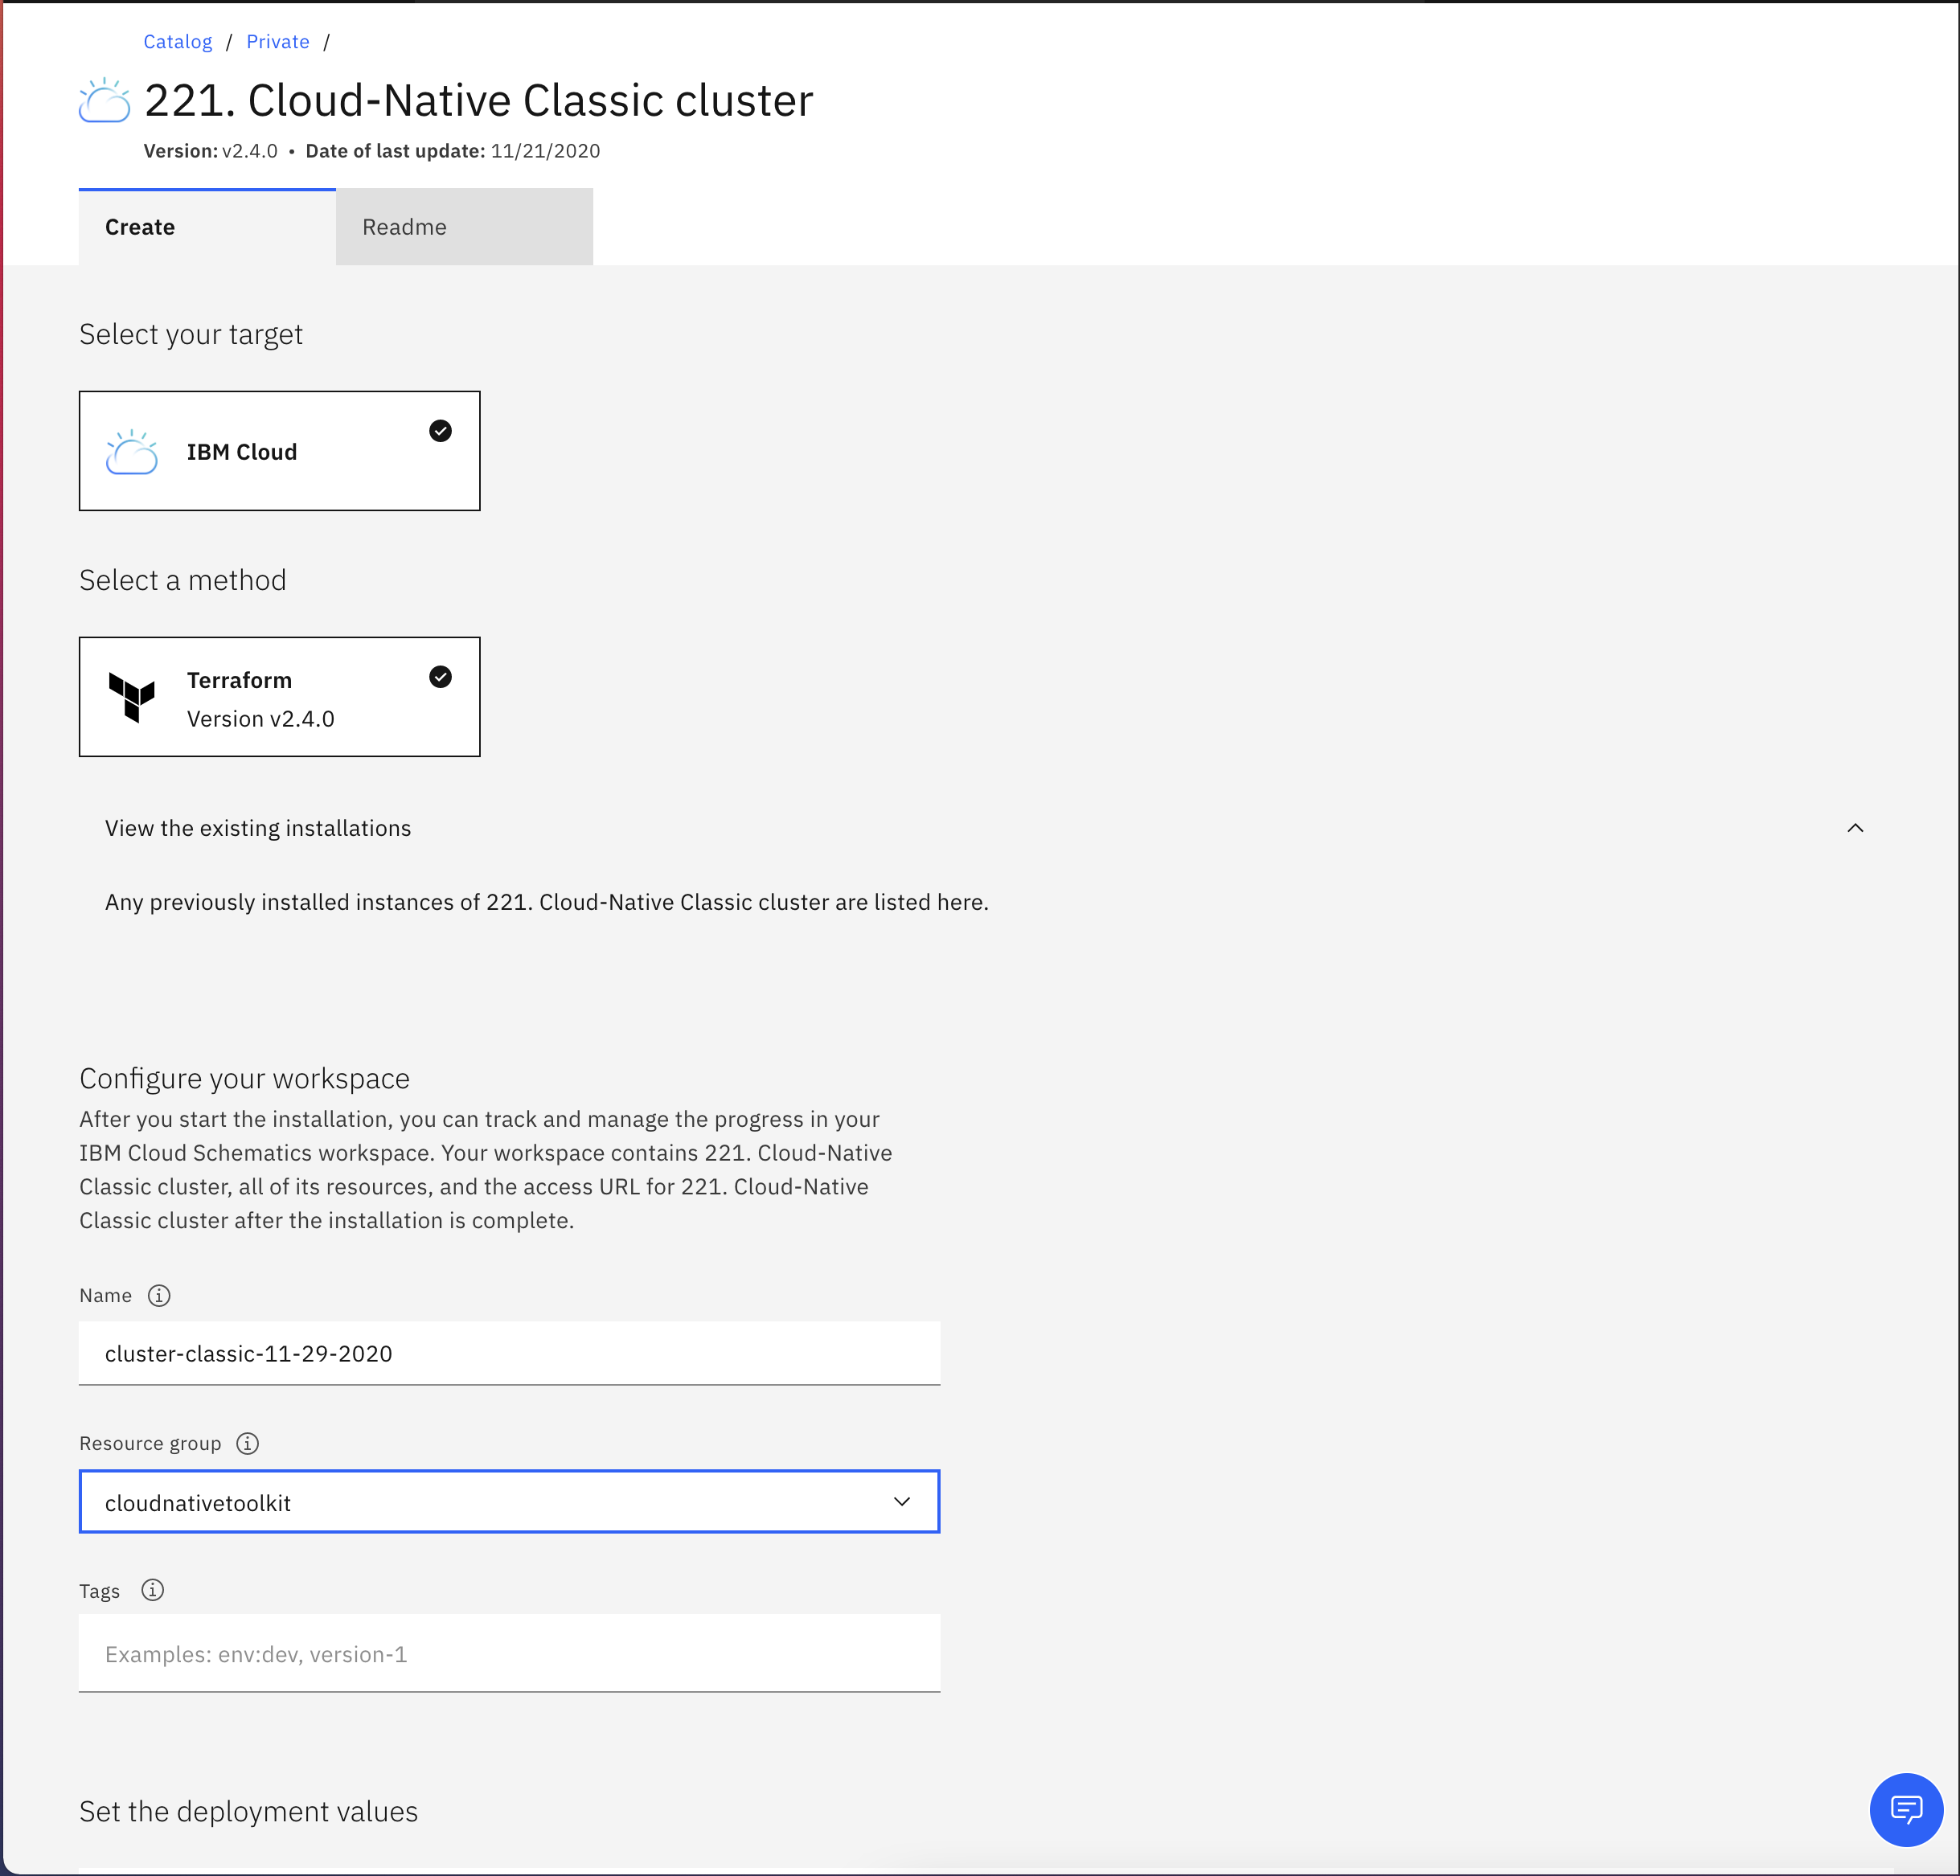Image resolution: width=1960 pixels, height=1876 pixels.
Task: Click the Name field info icon
Action: [x=159, y=1295]
